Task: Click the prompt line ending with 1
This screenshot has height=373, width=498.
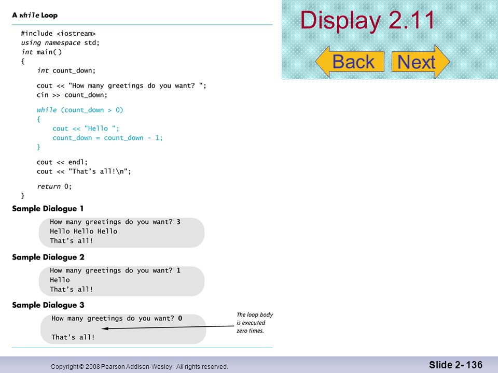Action: (115, 270)
